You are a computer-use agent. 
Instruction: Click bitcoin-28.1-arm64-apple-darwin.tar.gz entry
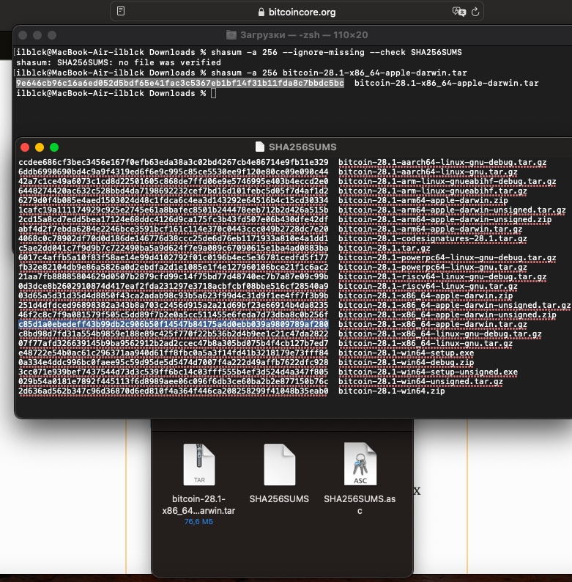pyautogui.click(x=431, y=229)
